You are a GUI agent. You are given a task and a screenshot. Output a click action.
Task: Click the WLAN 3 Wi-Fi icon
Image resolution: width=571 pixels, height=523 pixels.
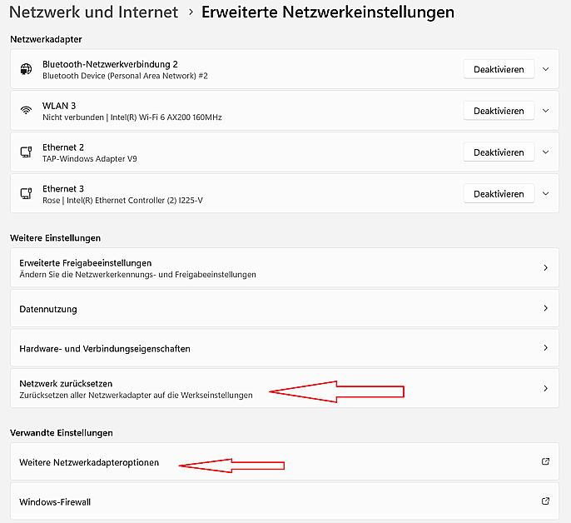(x=26, y=110)
